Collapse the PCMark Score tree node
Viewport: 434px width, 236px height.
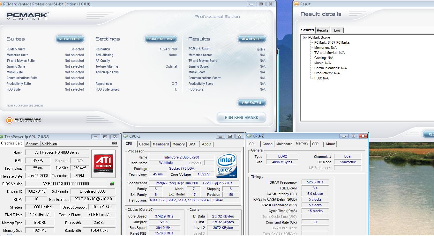305,37
